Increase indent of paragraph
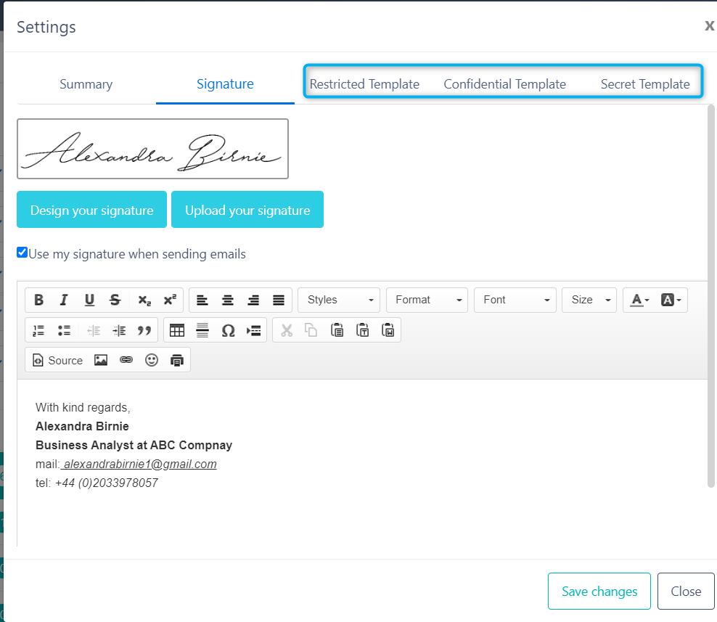Screen dimensions: 717x622 [119, 330]
